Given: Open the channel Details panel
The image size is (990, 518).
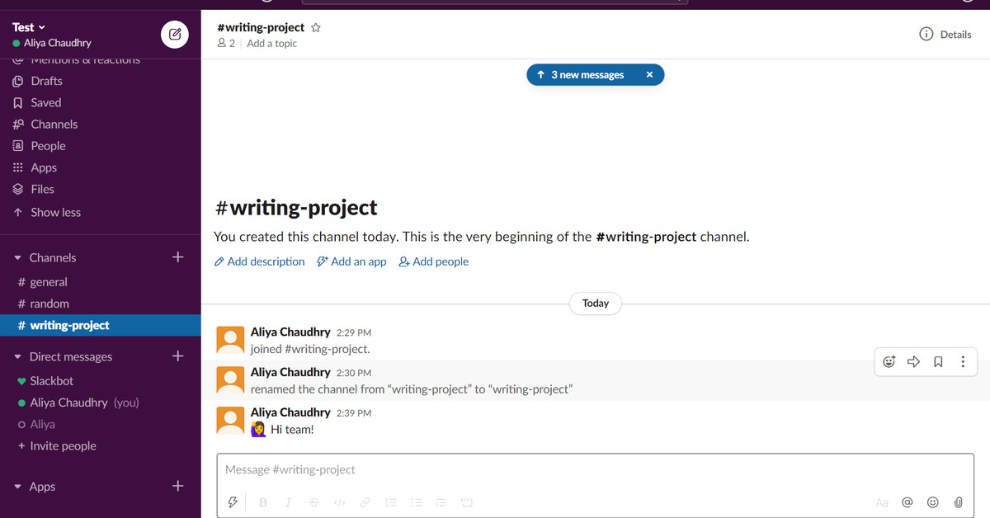Looking at the screenshot, I should (x=945, y=35).
